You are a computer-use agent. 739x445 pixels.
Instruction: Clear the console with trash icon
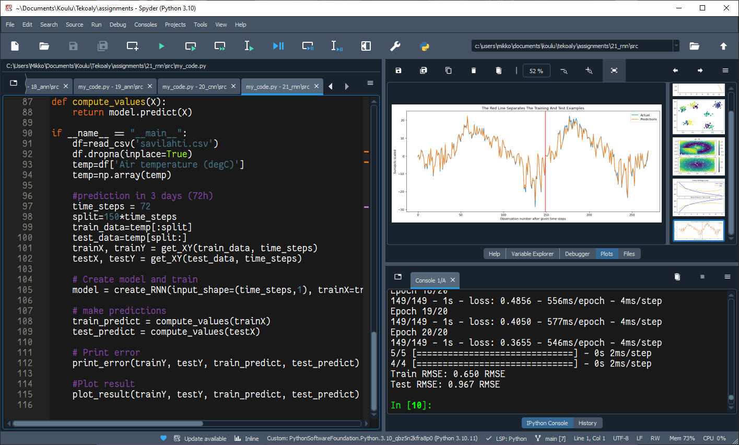click(677, 276)
